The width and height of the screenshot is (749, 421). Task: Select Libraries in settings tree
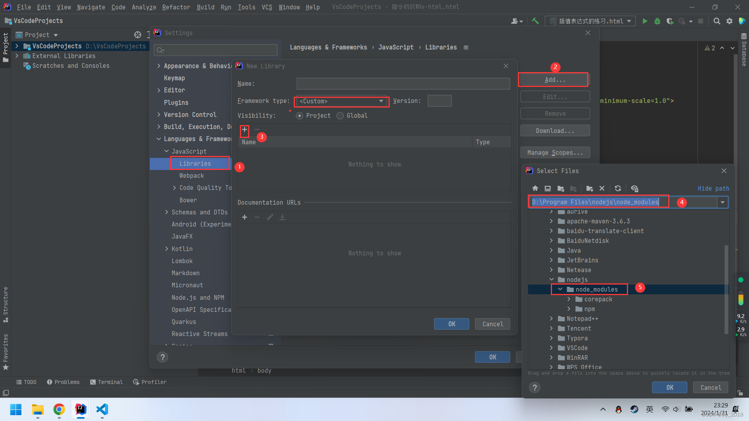tap(195, 163)
